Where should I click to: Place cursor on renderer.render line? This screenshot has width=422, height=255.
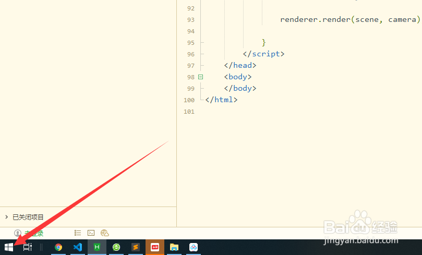click(350, 20)
